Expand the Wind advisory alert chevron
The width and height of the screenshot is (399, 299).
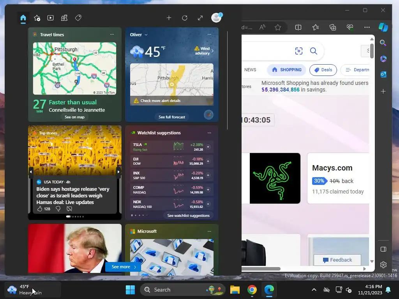[x=212, y=51]
